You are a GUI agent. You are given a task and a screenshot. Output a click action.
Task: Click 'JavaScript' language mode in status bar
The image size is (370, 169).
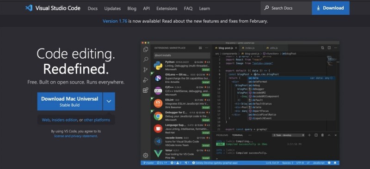319,163
